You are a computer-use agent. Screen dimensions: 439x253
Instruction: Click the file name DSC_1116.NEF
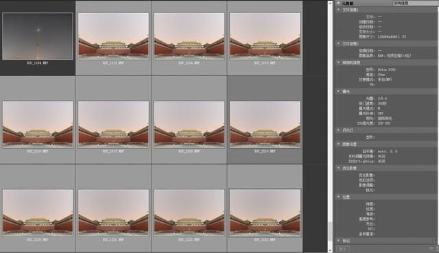(x=38, y=152)
